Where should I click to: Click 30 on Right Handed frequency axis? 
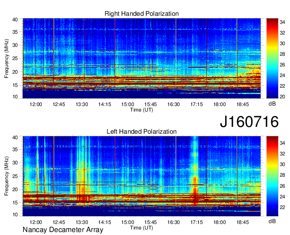point(15,45)
